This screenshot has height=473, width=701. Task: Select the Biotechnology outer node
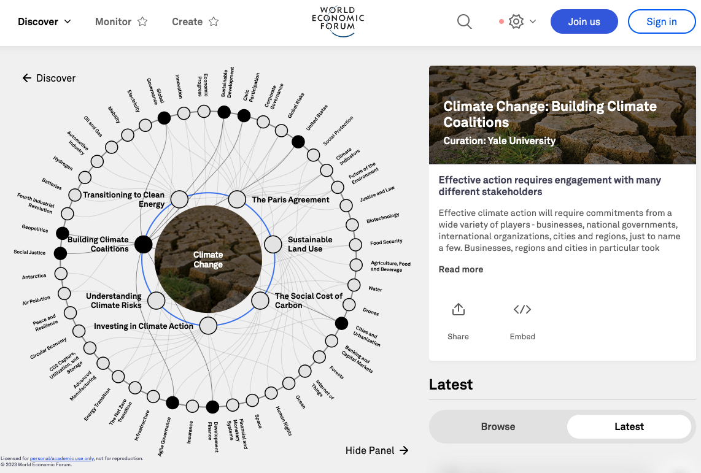coord(352,225)
